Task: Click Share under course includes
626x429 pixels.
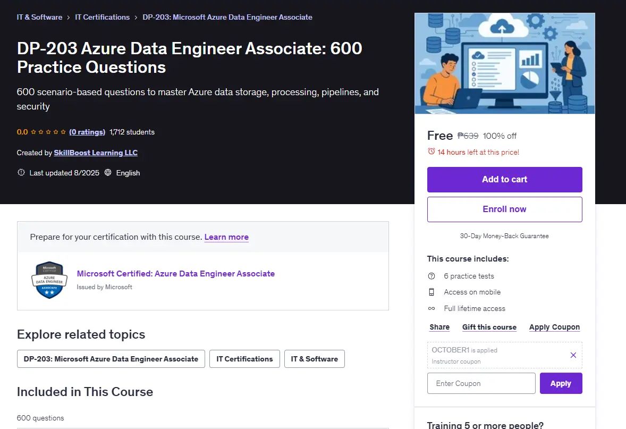Action: pos(439,327)
